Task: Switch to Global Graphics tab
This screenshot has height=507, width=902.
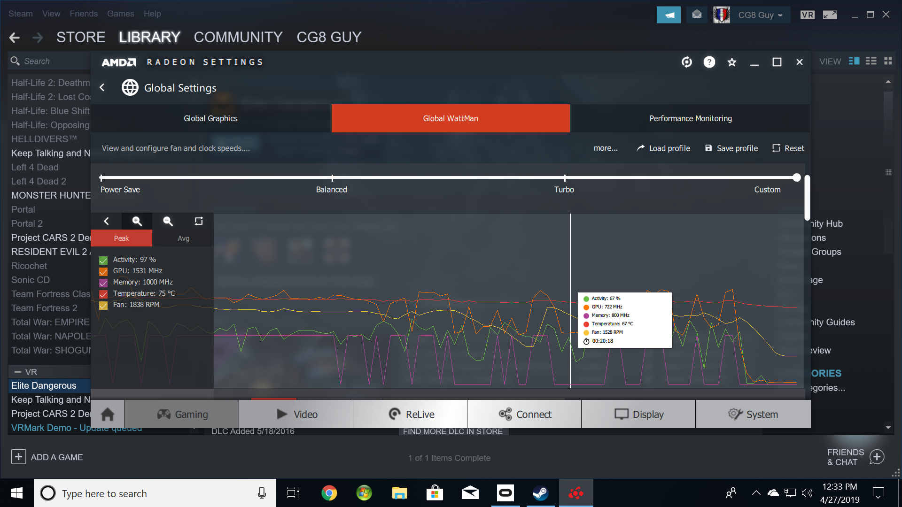Action: (210, 118)
